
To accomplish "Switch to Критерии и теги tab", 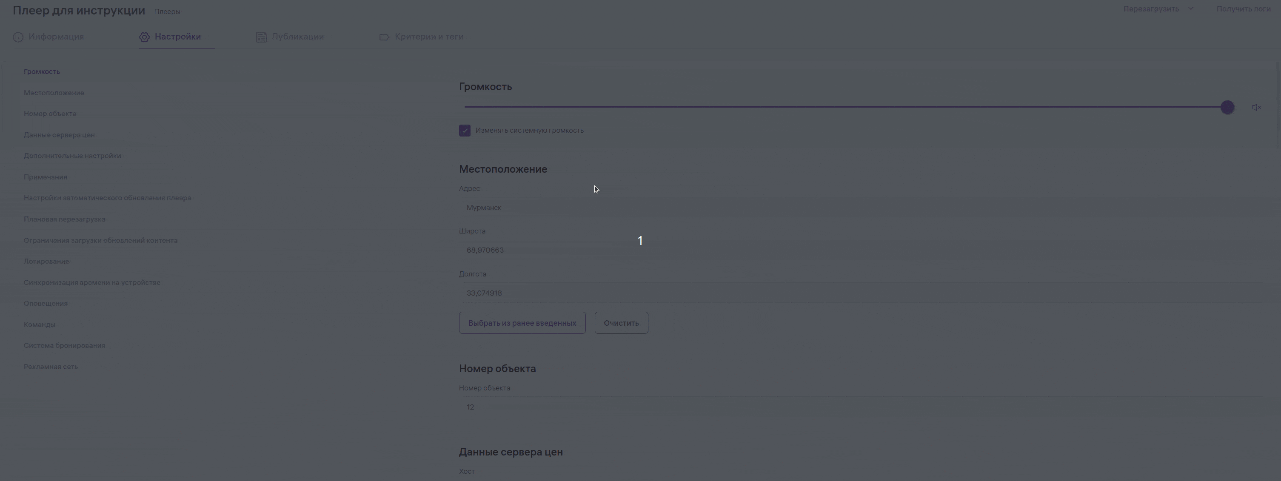I will click(x=429, y=37).
